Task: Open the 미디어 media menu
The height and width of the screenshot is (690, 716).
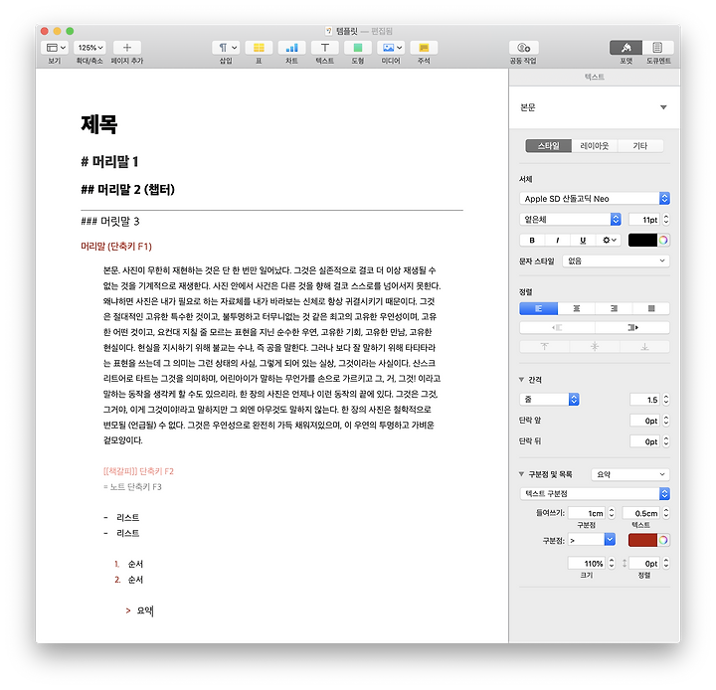Action: point(391,48)
